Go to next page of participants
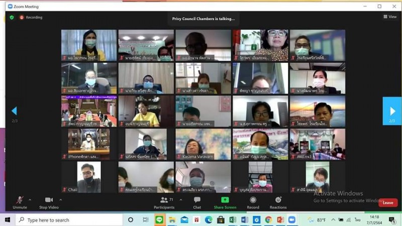Screen dimensions: 402x226 click(x=392, y=111)
